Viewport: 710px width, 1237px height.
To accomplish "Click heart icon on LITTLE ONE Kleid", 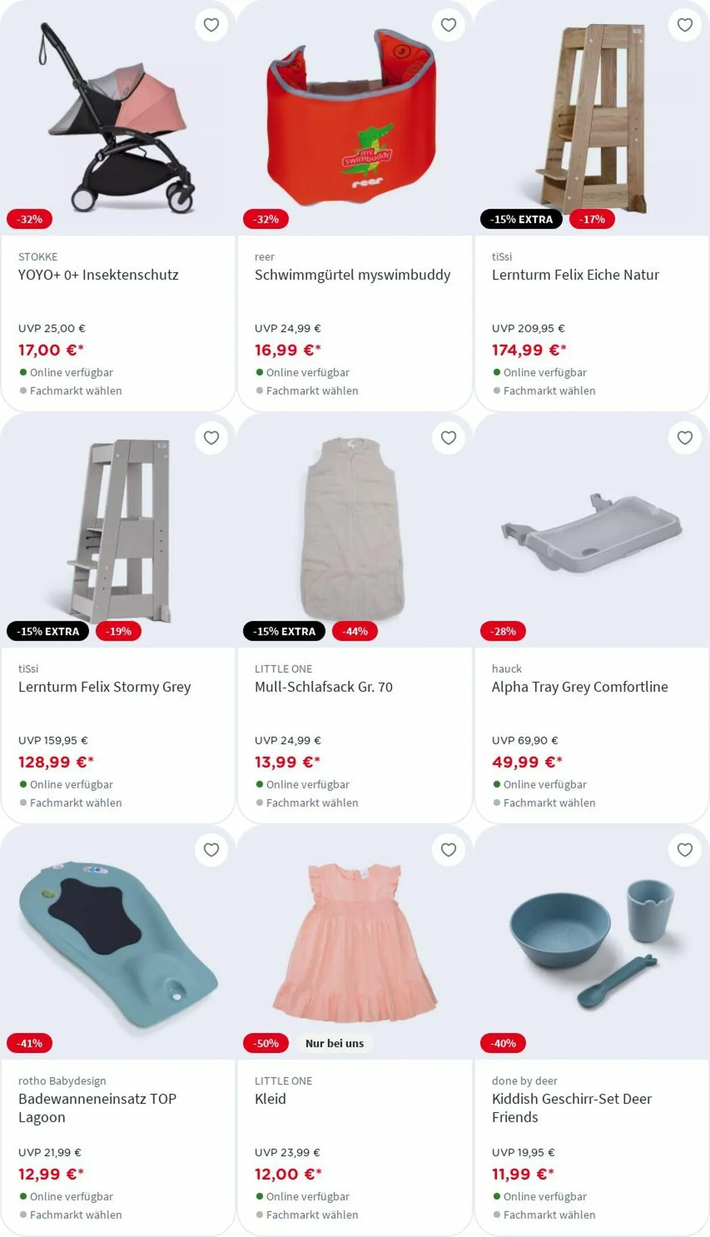I will pos(448,850).
